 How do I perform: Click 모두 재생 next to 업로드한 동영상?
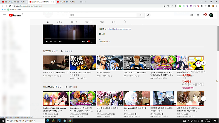[67, 51]
